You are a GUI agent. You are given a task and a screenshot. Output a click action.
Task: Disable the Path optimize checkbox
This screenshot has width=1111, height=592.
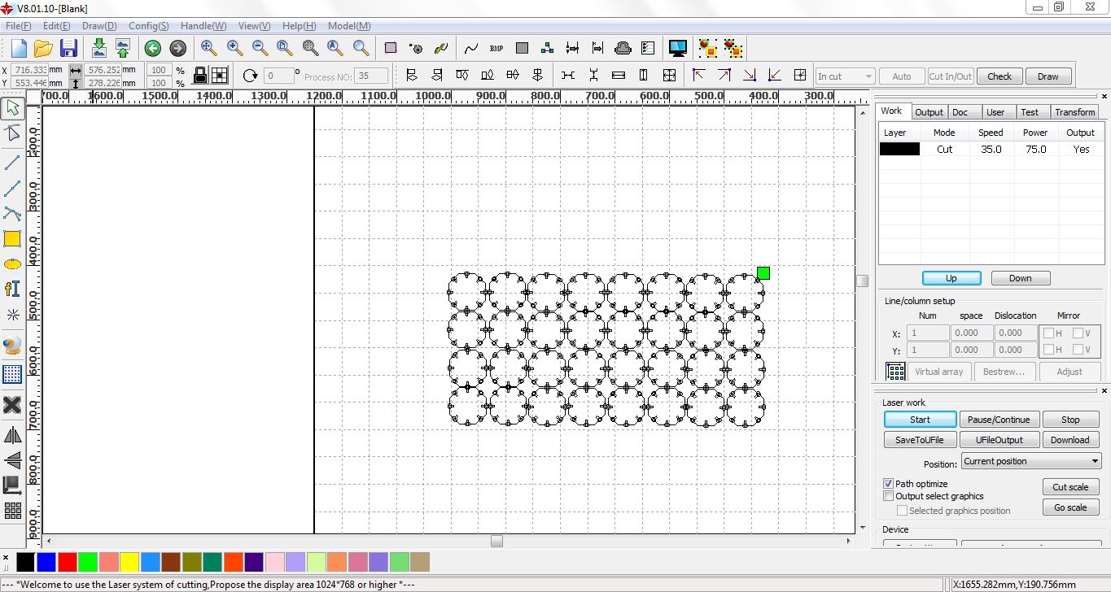point(889,484)
